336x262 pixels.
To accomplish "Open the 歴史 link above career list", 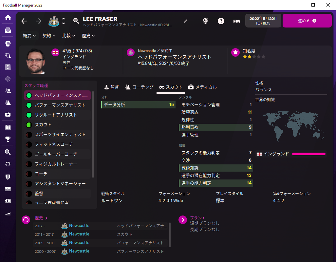I will point(41,218).
